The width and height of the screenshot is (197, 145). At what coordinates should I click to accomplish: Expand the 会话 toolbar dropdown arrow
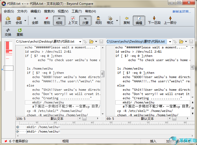25,21
